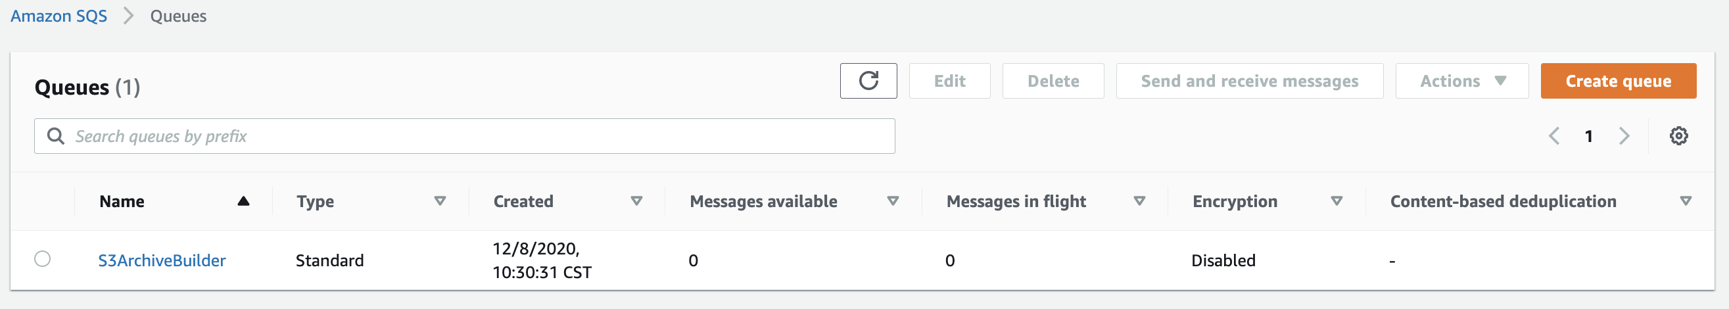The image size is (1729, 309).
Task: Sort by Encryption column arrow
Action: tap(1337, 201)
